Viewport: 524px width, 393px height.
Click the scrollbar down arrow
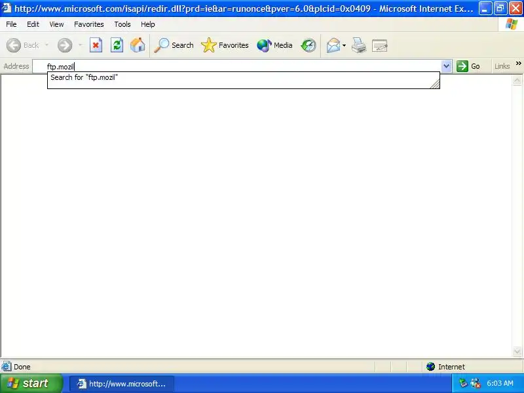tap(517, 351)
